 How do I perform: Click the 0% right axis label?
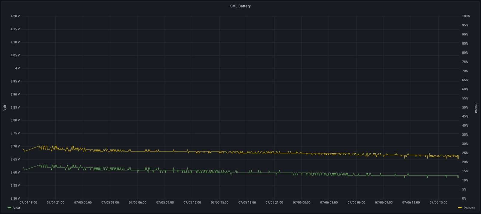[x=464, y=199]
